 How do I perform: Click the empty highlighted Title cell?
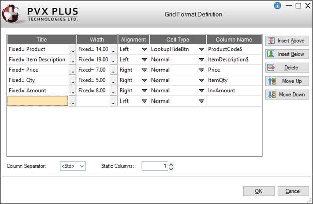(x=38, y=101)
